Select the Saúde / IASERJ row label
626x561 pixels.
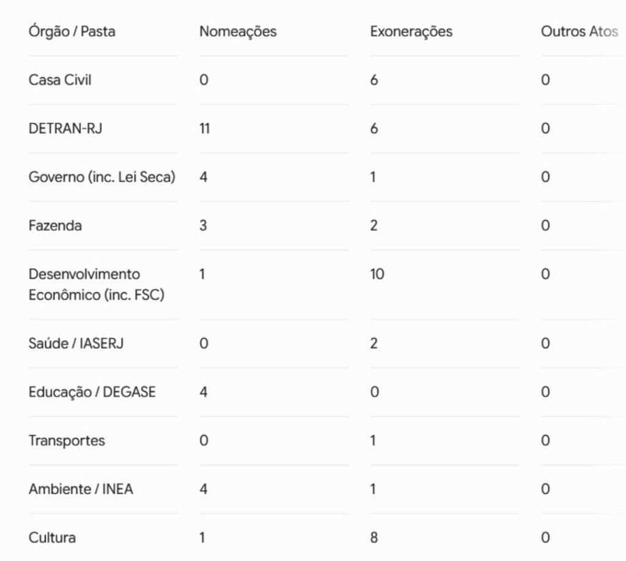click(76, 343)
